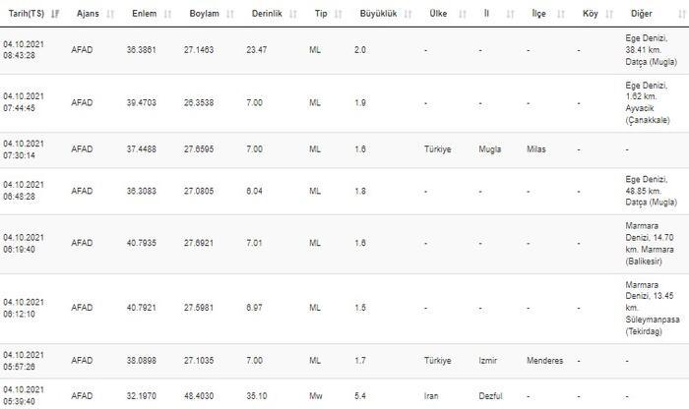The width and height of the screenshot is (689, 409).
Task: Click the İlçe column sort icon
Action: [561, 14]
